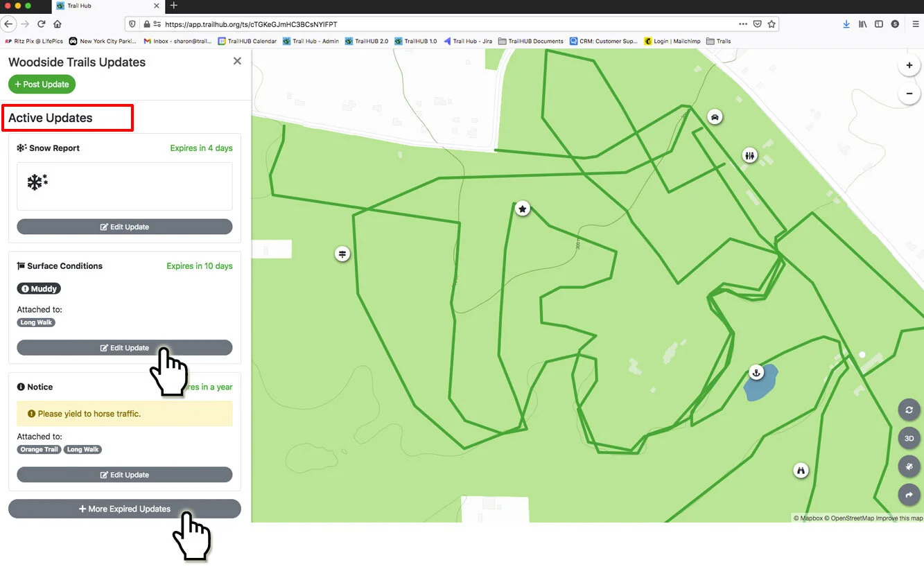This screenshot has width=924, height=569.
Task: Click the browser address bar URL
Action: click(x=251, y=24)
